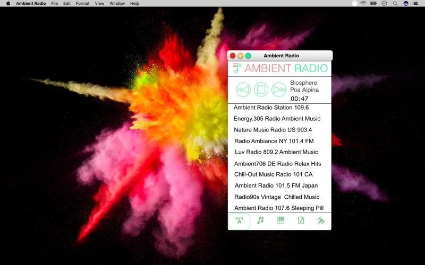Open the Help menu
Viewport: 425px width, 265px height.
134,3
